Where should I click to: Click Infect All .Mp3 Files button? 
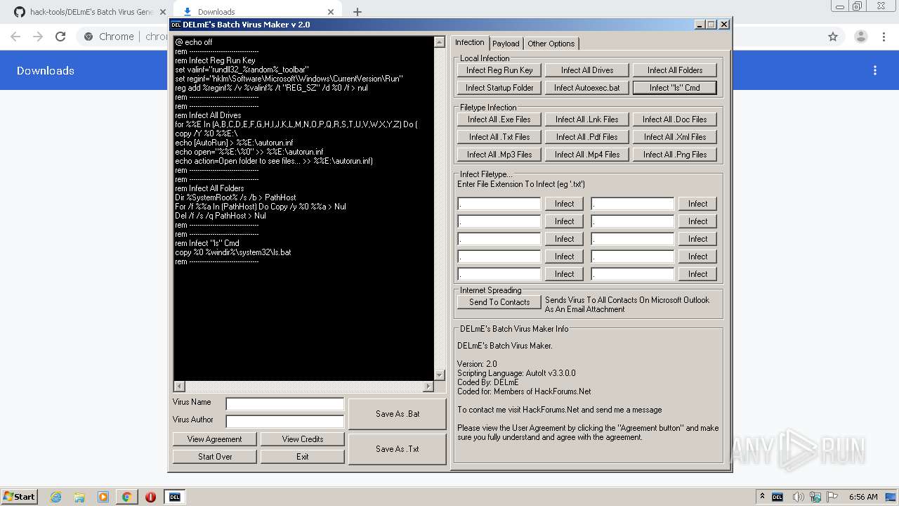[x=499, y=155]
